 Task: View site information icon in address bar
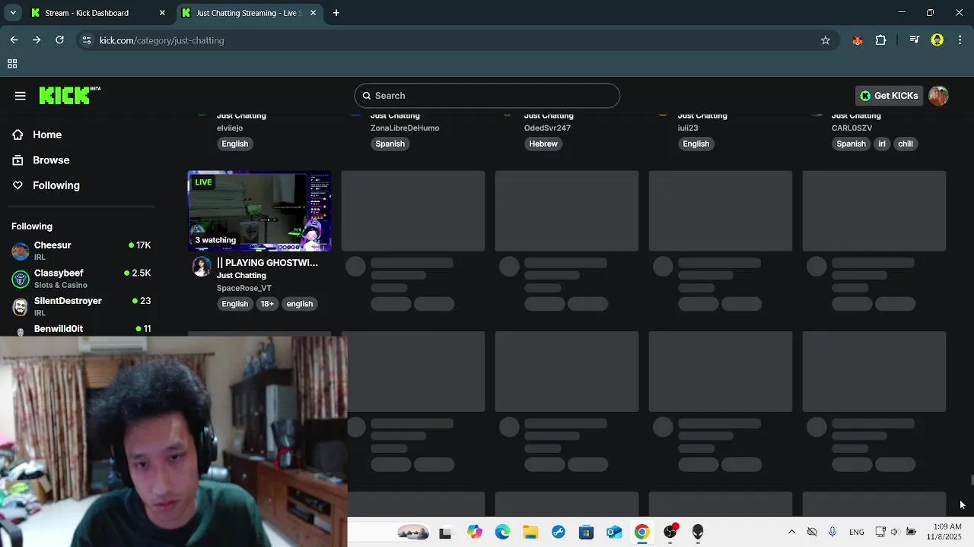(x=87, y=40)
